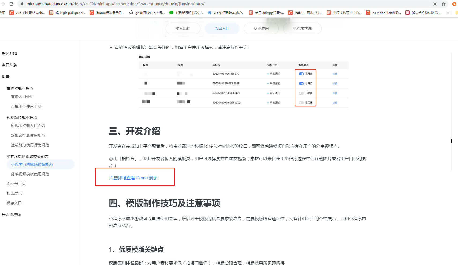Toggle the switch for template 6963549819361168670
Screen dimensions: 458x265
pyautogui.click(x=301, y=74)
